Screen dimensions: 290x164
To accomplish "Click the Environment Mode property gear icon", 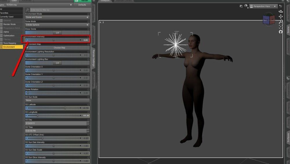I will point(88,14).
